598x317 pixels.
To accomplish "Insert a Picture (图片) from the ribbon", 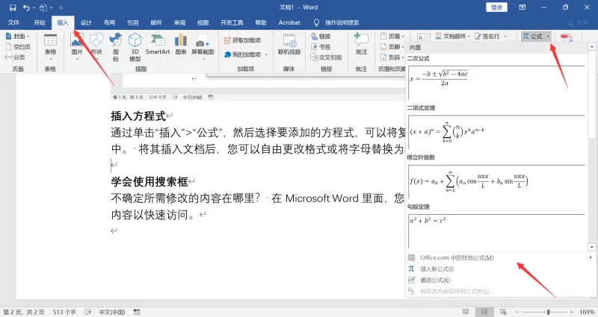I will (x=77, y=48).
